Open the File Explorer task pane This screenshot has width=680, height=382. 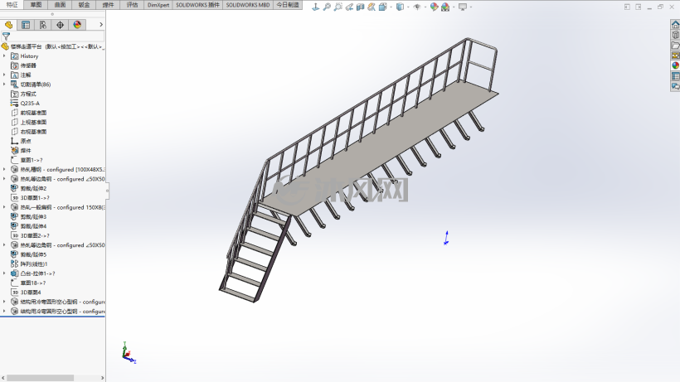point(675,45)
